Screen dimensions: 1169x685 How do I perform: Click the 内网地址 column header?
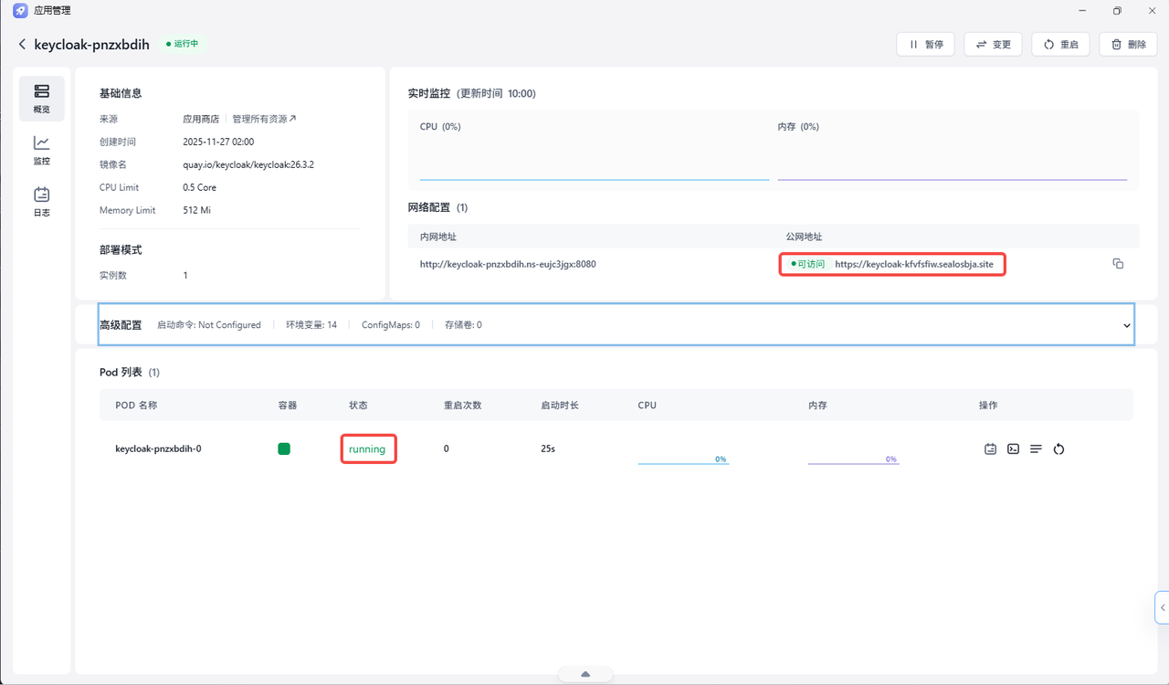438,237
